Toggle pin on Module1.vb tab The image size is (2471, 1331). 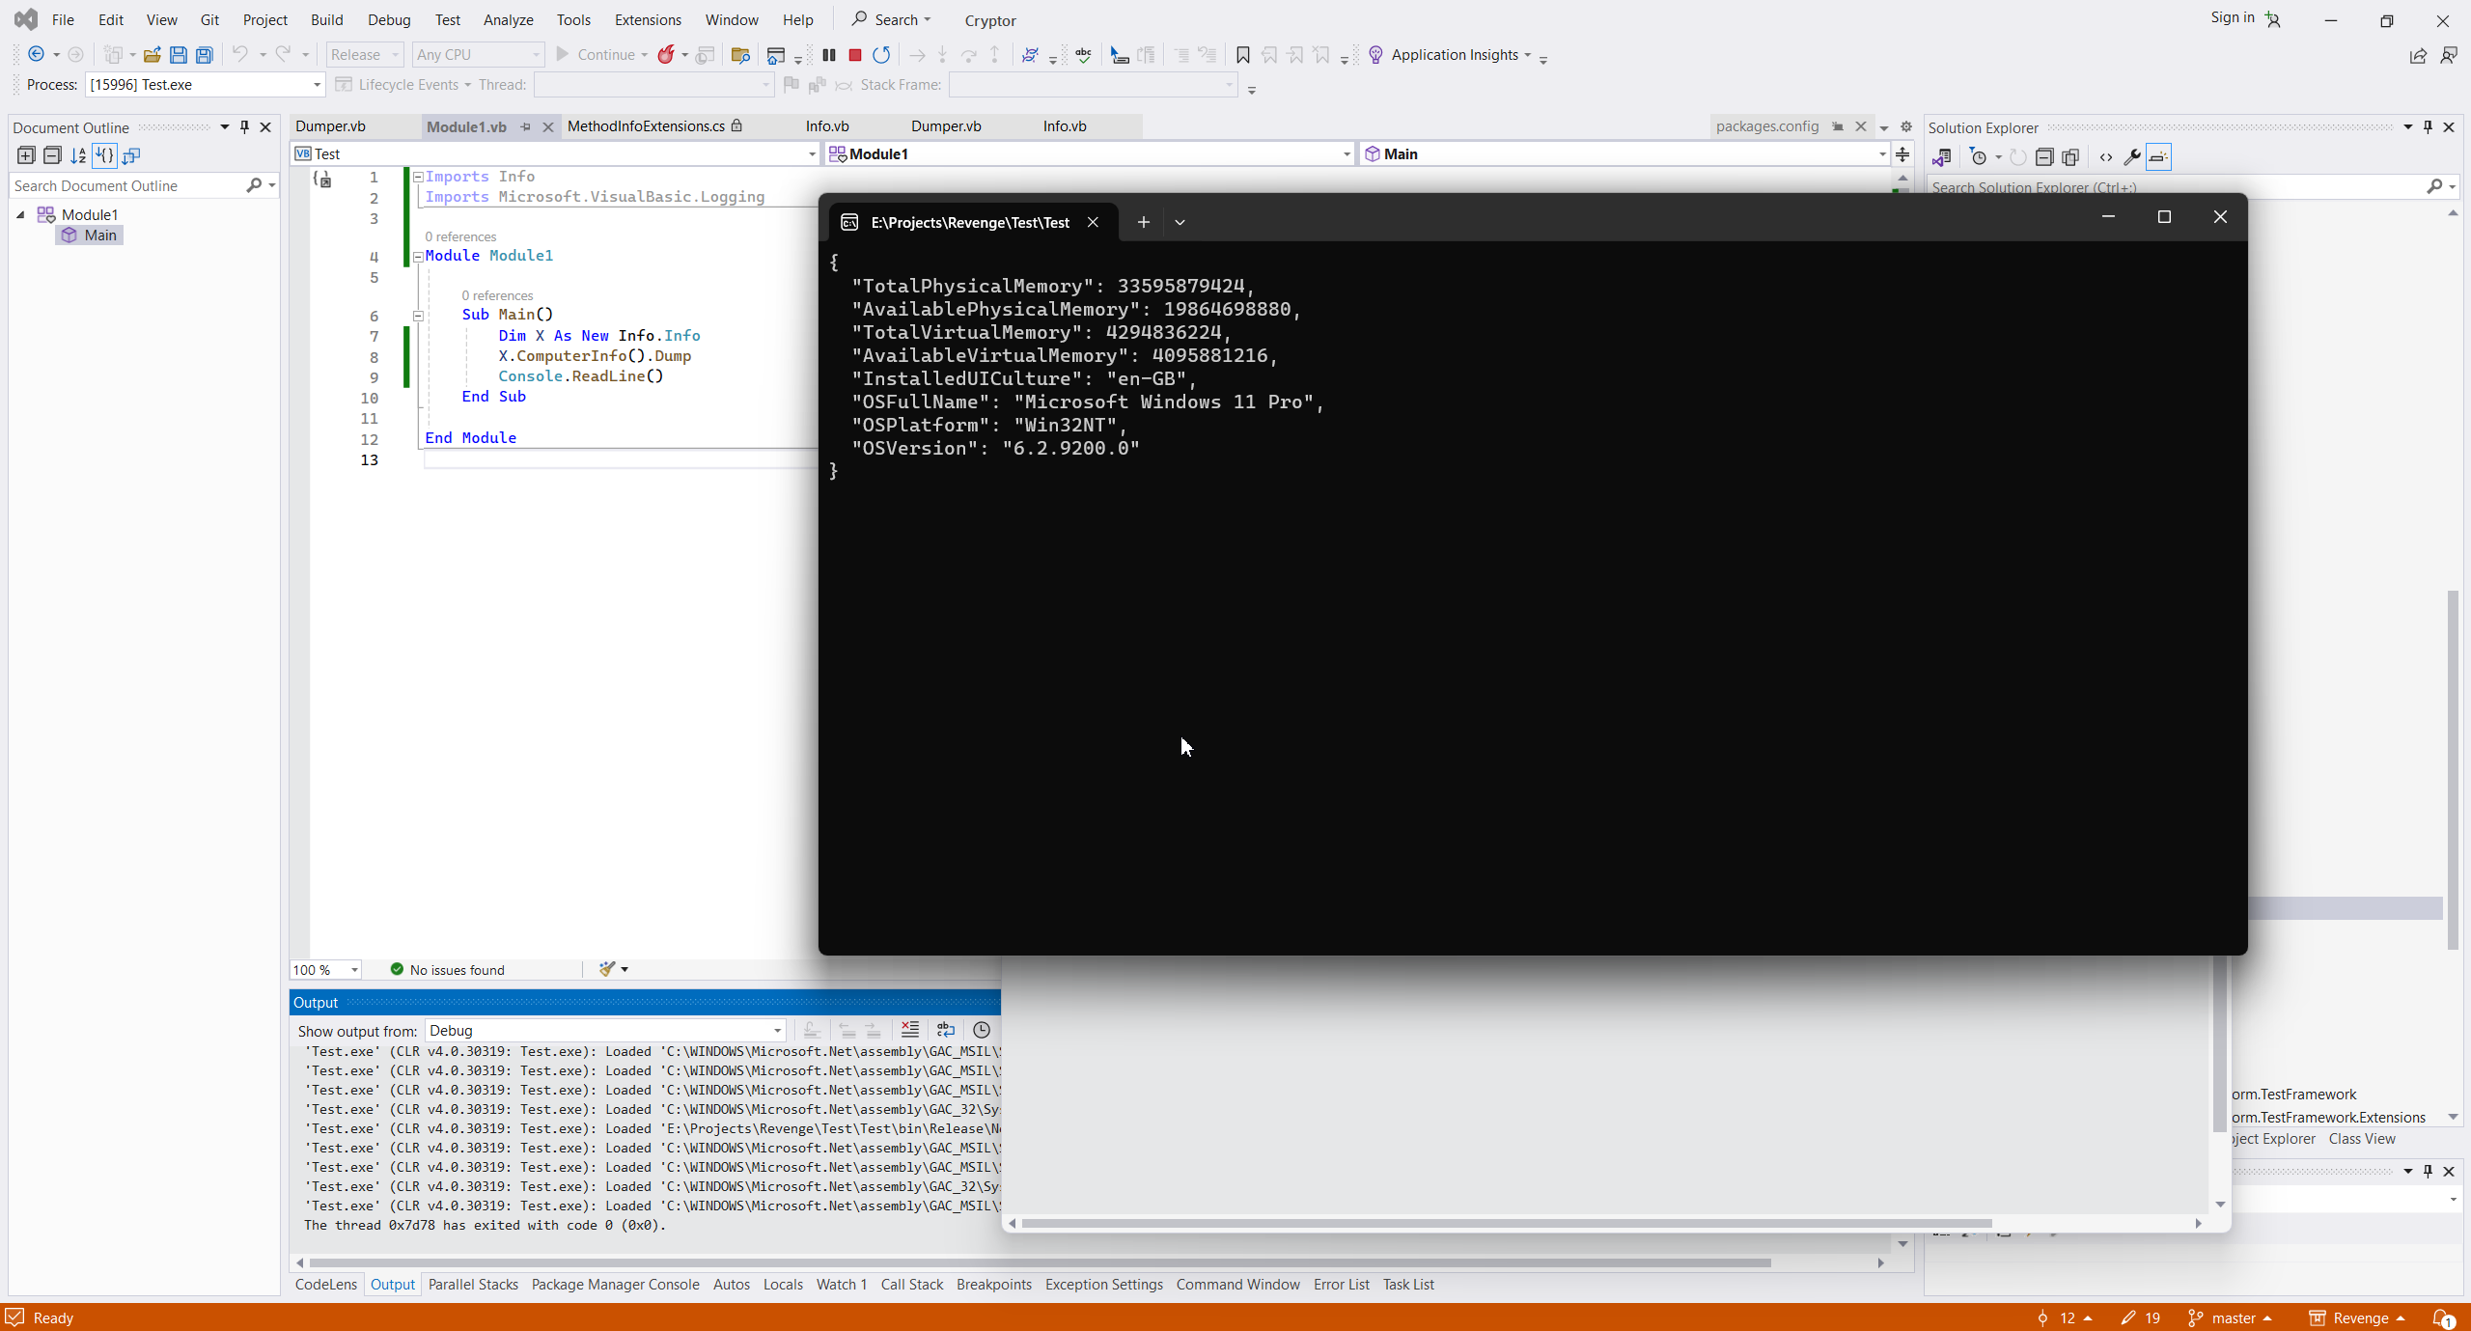click(x=525, y=126)
